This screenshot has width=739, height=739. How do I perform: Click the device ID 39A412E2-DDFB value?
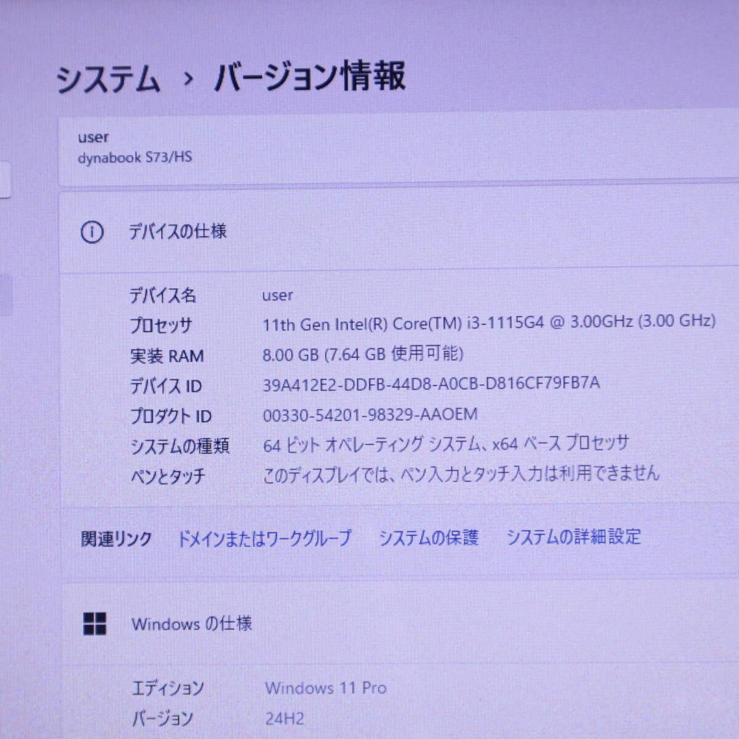pyautogui.click(x=431, y=384)
